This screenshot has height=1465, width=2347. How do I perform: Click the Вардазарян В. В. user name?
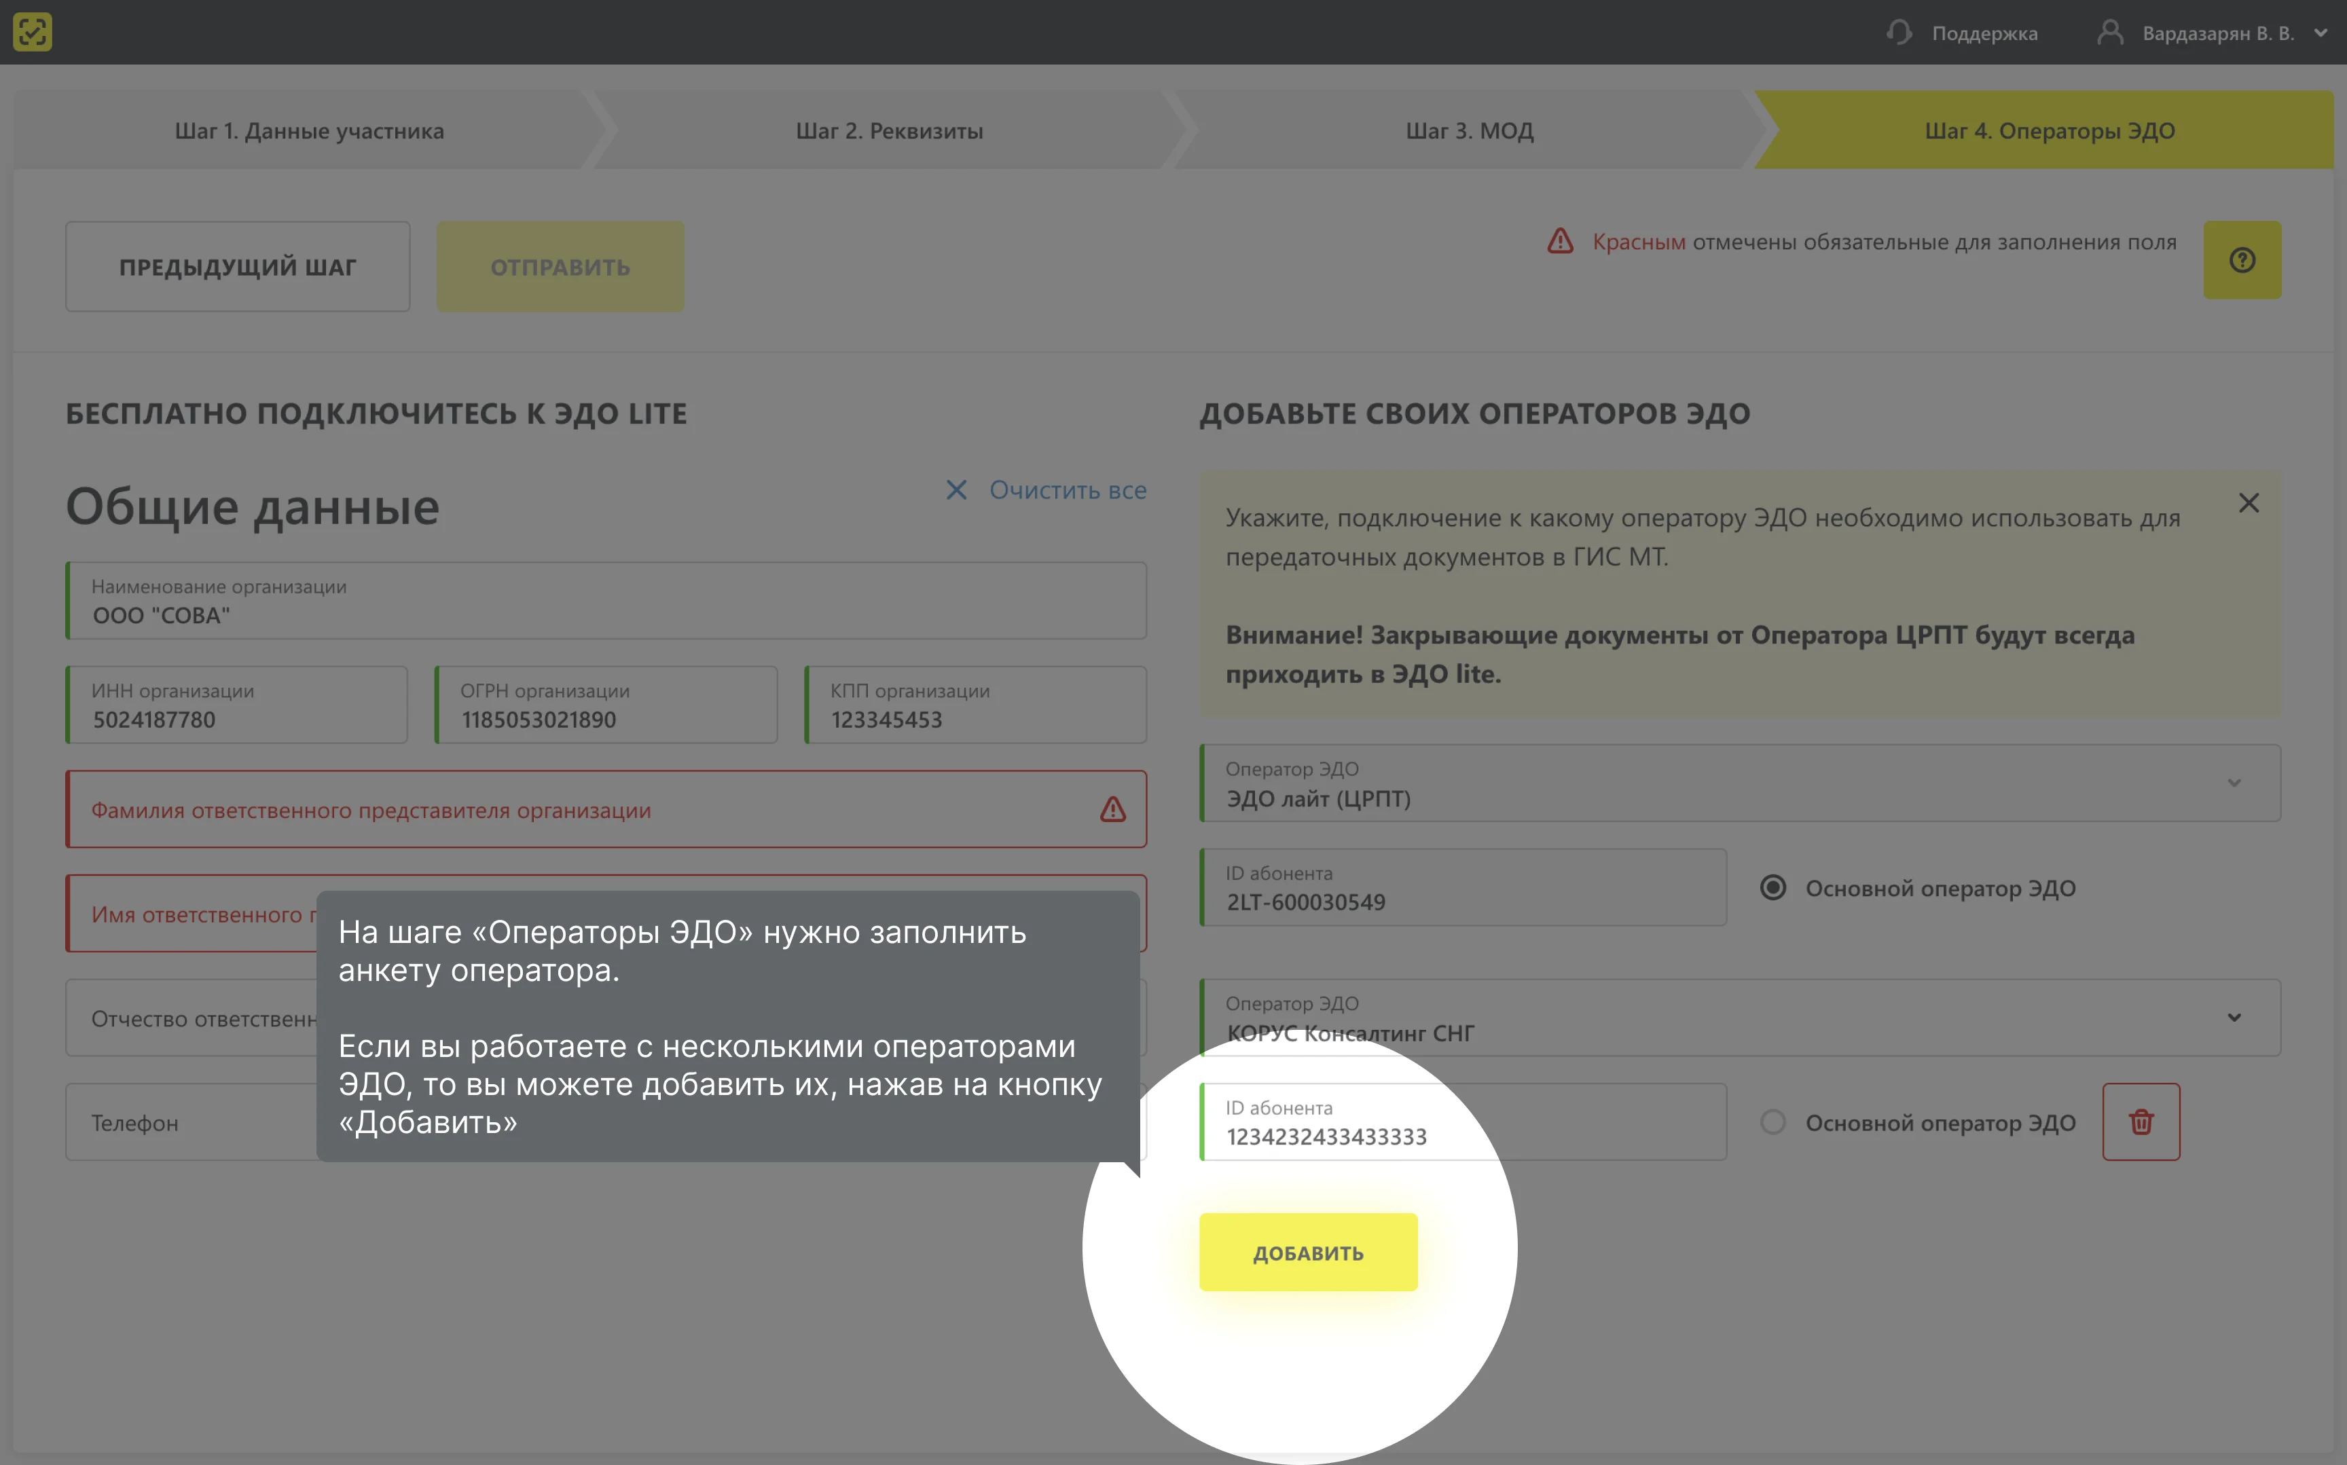click(x=2218, y=34)
